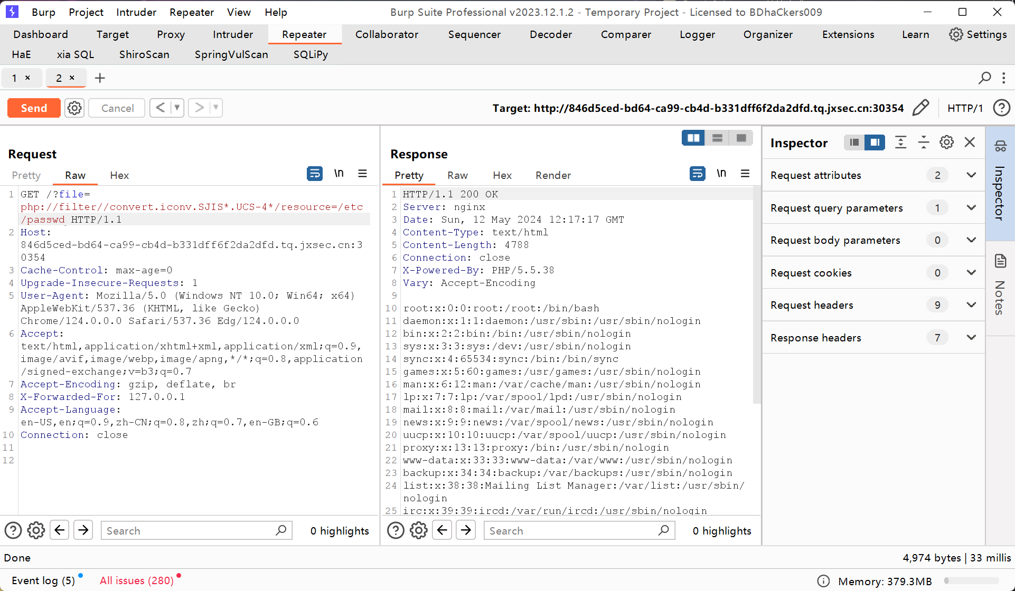Toggle non-printable characters \n in Request
The width and height of the screenshot is (1015, 591).
(339, 174)
